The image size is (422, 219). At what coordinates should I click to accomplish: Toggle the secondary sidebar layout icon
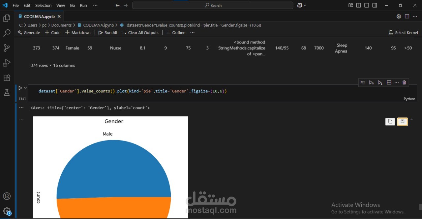click(375, 5)
